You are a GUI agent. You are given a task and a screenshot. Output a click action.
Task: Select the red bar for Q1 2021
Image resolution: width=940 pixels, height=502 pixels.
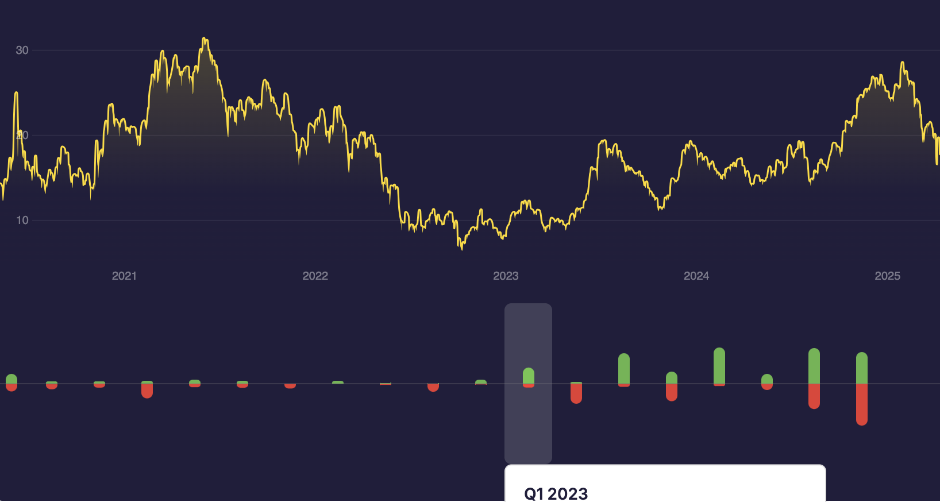(x=147, y=391)
